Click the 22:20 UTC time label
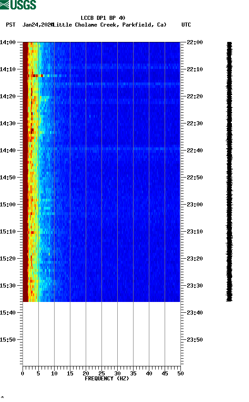The width and height of the screenshot is (249, 402). point(195,96)
